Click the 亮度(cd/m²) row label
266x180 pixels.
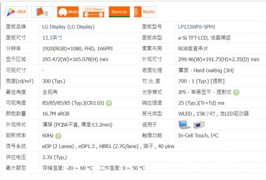pyautogui.click(x=20, y=81)
